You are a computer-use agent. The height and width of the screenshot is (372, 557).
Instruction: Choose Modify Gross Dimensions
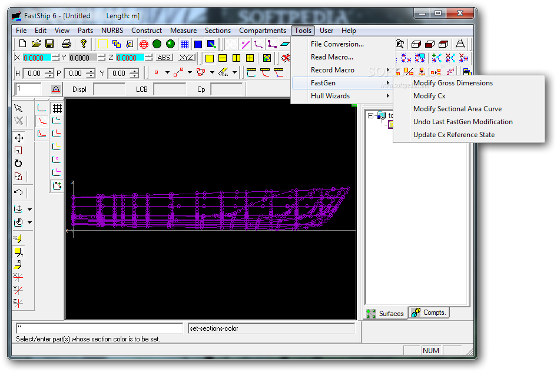(x=453, y=83)
